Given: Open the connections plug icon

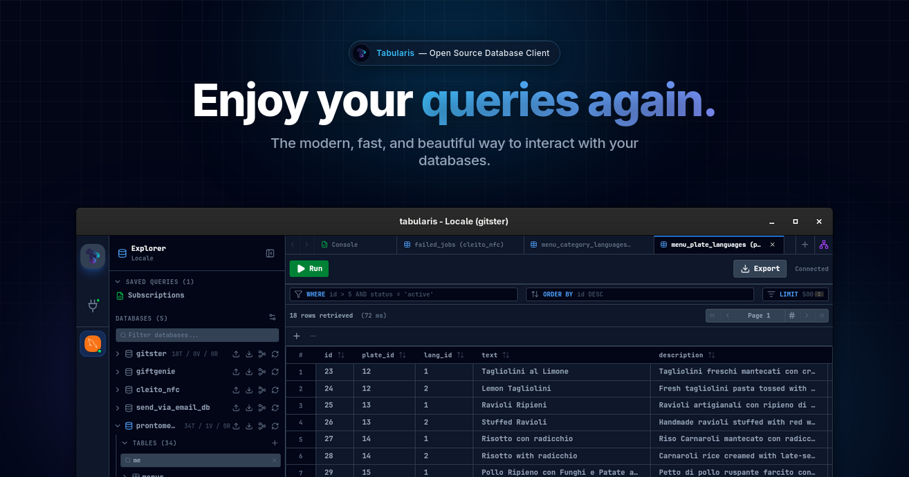Looking at the screenshot, I should [x=93, y=306].
